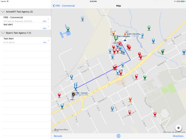
Task: Tap the green tent-symbol map marker
Action: (x=149, y=28)
